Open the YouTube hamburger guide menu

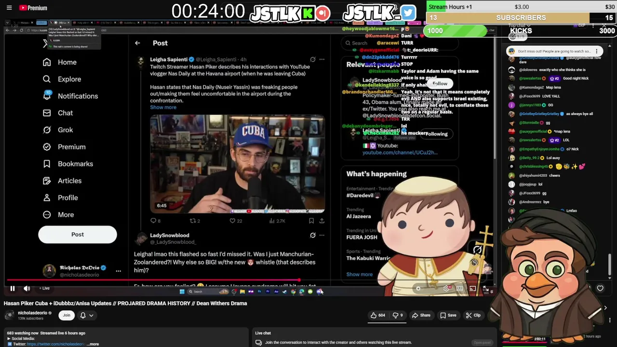tap(9, 8)
